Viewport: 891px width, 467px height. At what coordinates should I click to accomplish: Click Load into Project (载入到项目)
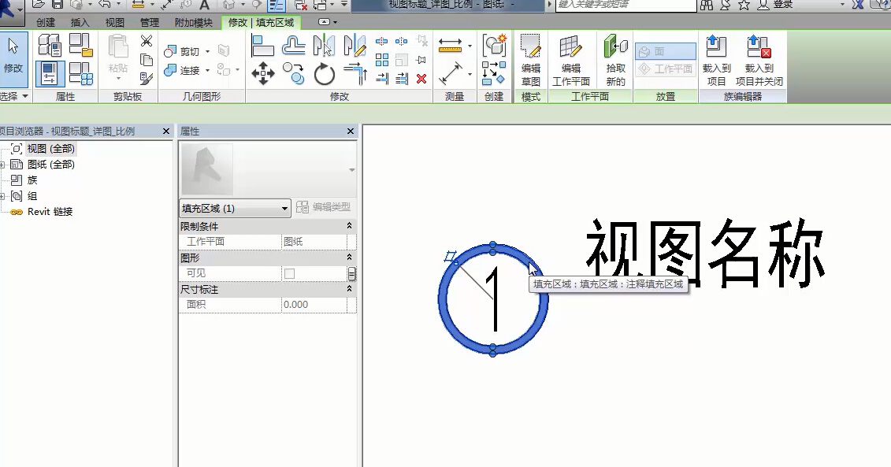[x=716, y=60]
